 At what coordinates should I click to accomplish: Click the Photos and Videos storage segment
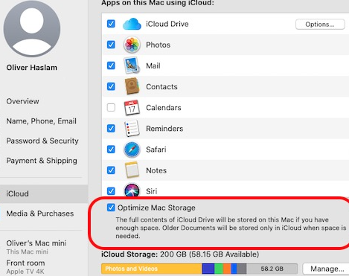pyautogui.click(x=152, y=269)
